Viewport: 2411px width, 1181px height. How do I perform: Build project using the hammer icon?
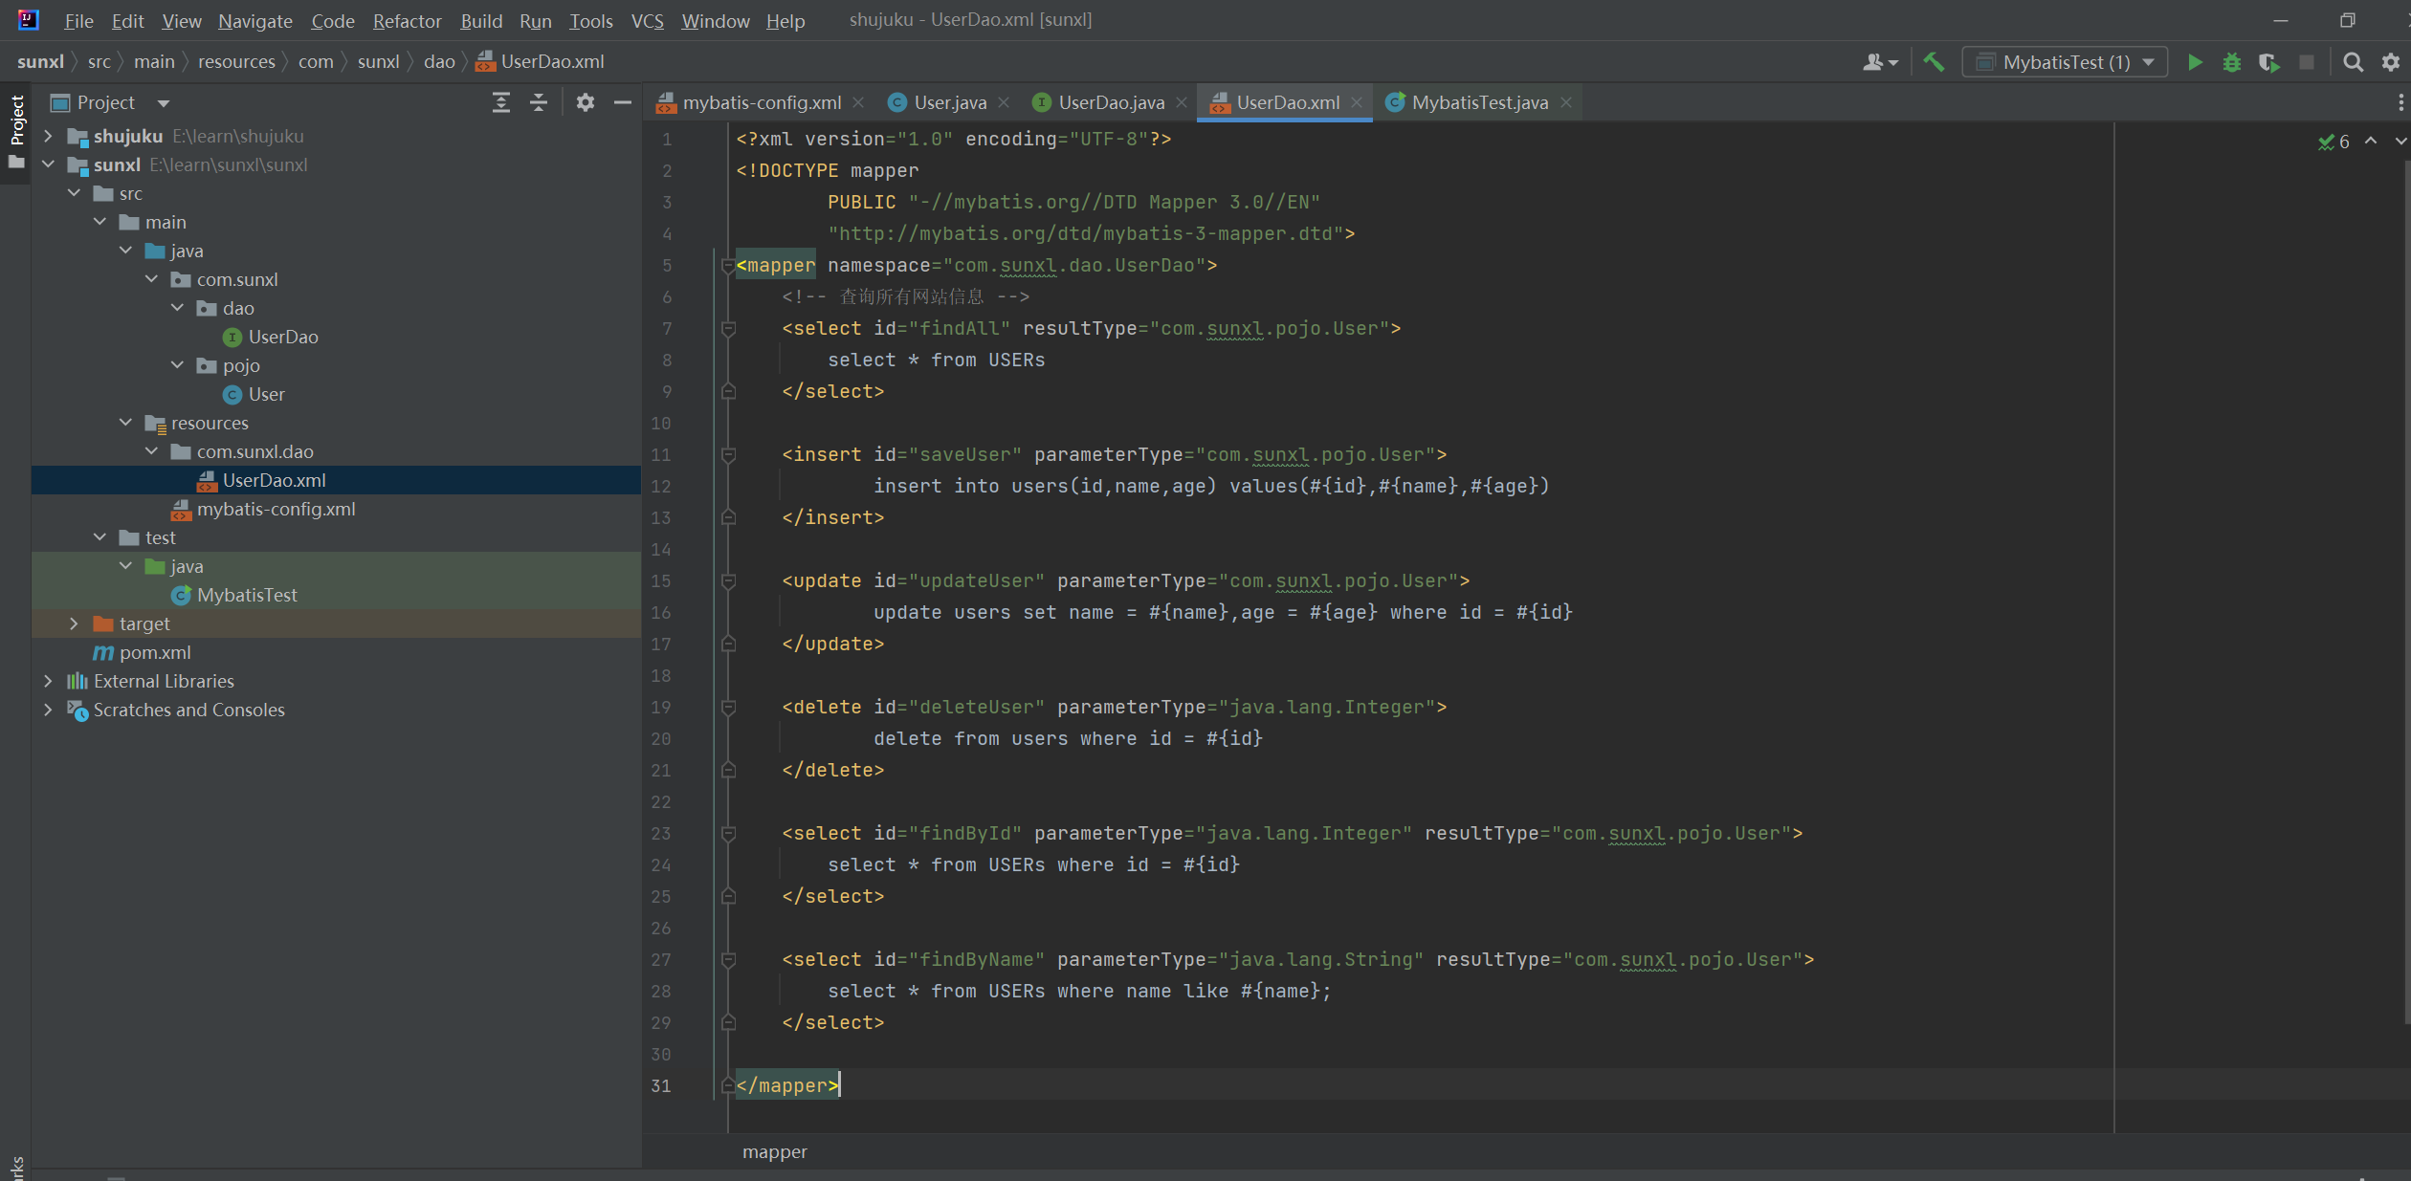1934,62
